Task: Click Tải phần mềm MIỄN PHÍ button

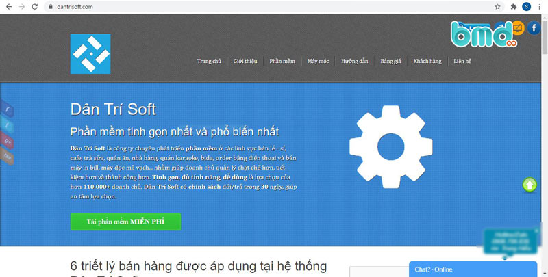Action: 125,222
